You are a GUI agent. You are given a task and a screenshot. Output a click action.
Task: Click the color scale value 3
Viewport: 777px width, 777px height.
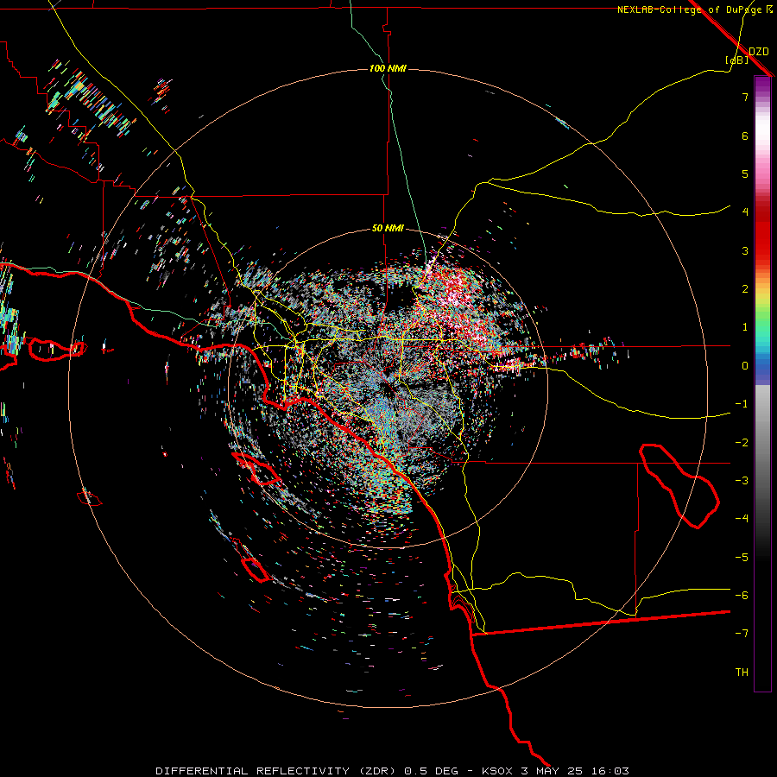pyautogui.click(x=745, y=250)
